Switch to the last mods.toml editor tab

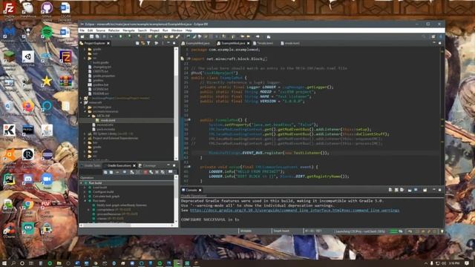[x=290, y=43]
